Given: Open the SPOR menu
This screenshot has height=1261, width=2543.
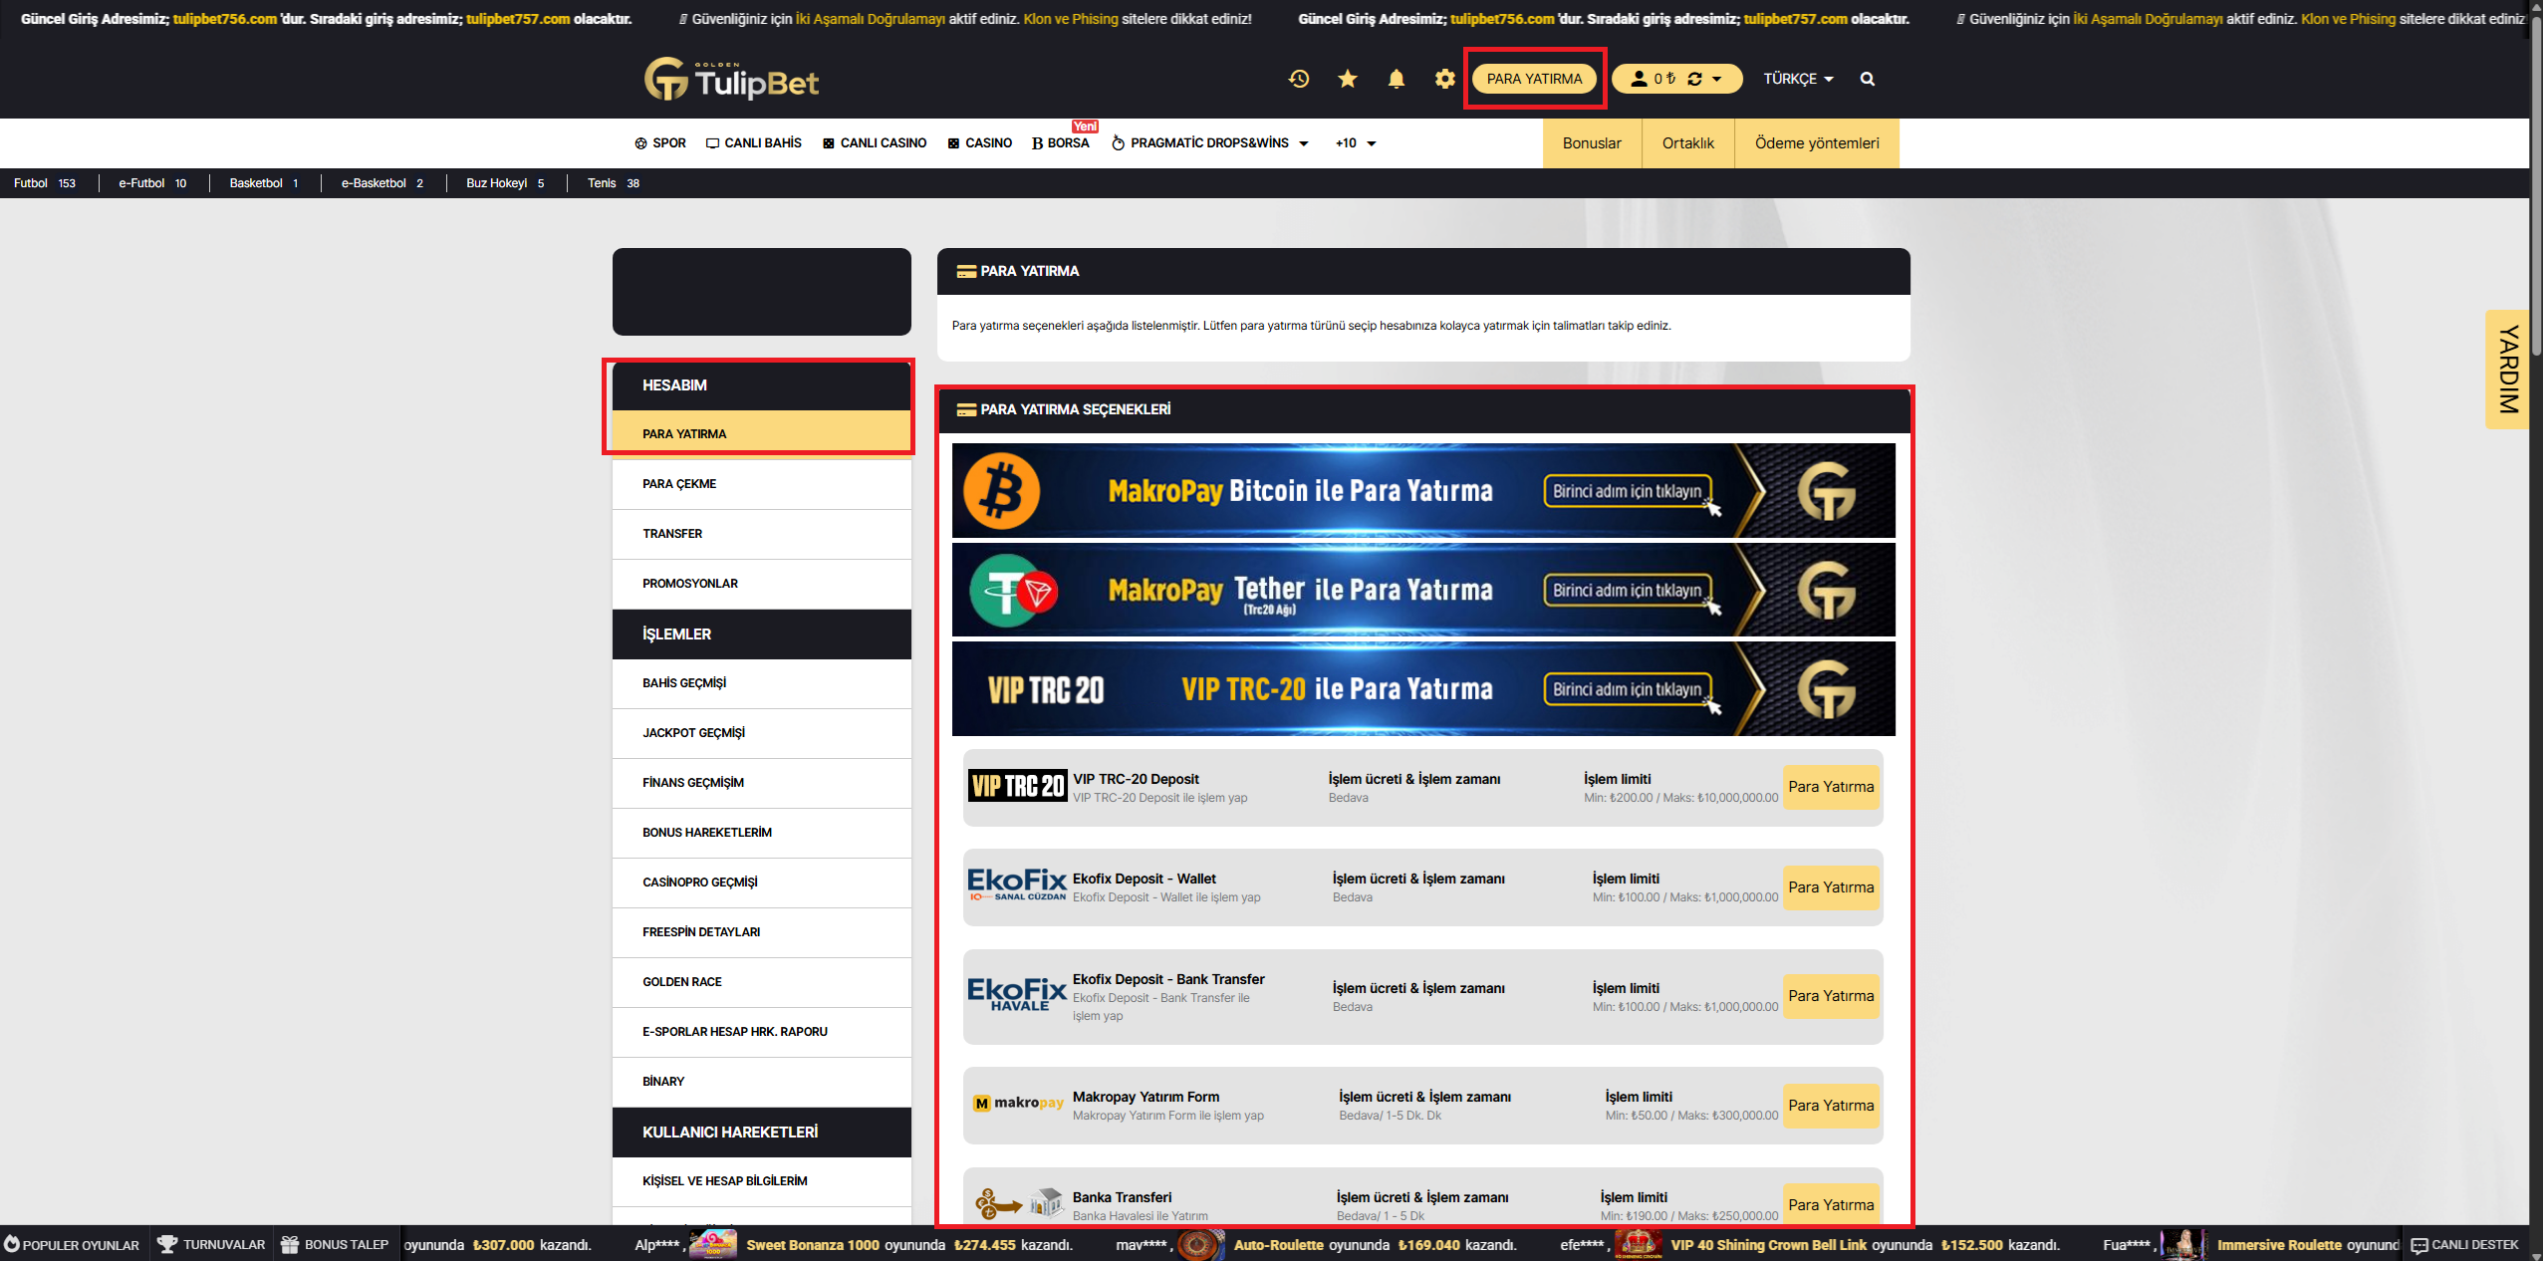Looking at the screenshot, I should point(659,143).
